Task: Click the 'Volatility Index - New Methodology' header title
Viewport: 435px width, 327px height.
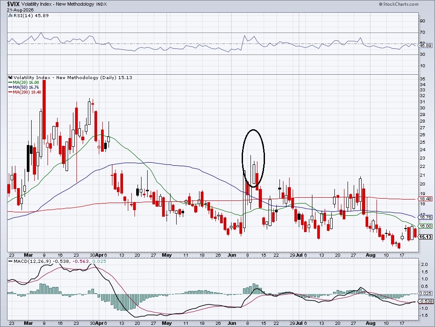Action: coord(58,4)
